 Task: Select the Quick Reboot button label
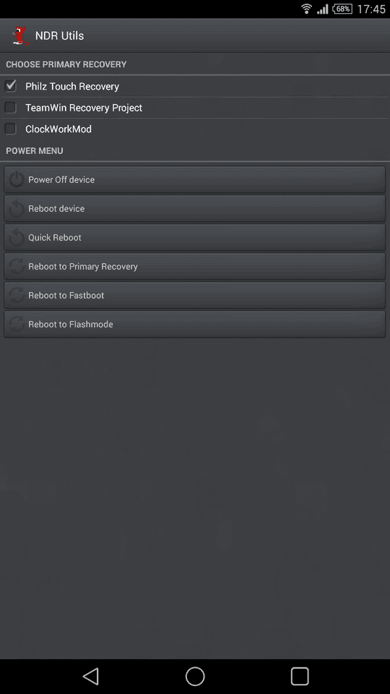coord(55,238)
